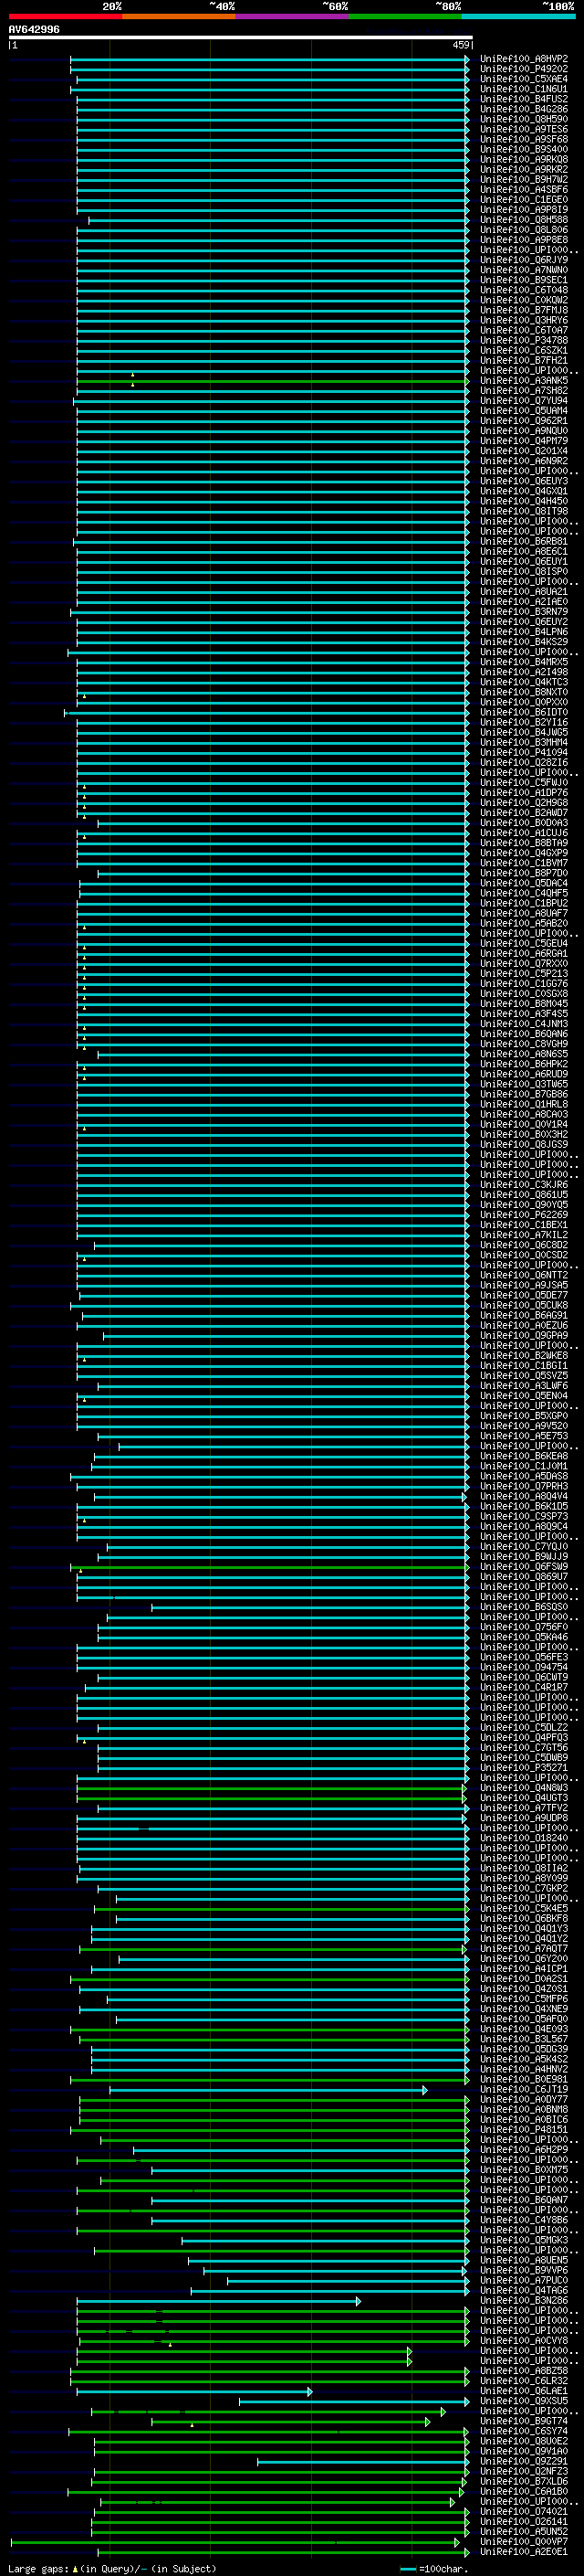Select label UniRef100_C1EGE0
This screenshot has height=2576, width=584.
524,199
